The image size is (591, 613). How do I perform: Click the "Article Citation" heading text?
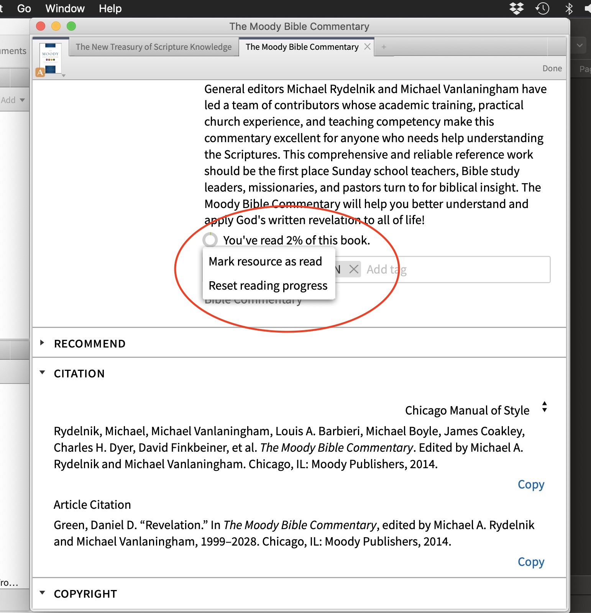pyautogui.click(x=92, y=505)
